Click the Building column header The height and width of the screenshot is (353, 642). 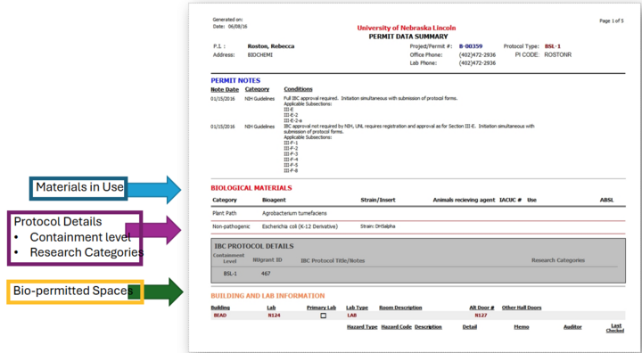point(220,308)
